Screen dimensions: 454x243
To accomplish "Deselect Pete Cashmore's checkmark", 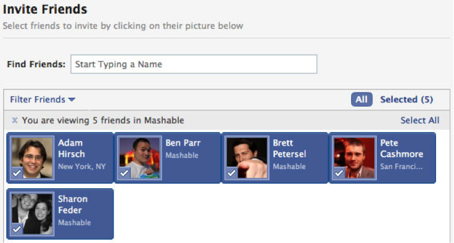I will [339, 173].
